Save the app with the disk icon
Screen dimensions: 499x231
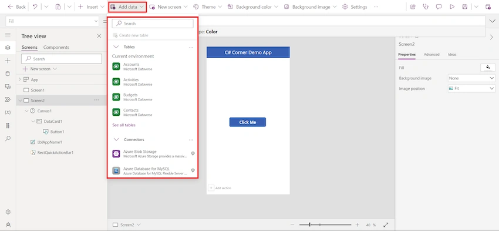(x=465, y=6)
